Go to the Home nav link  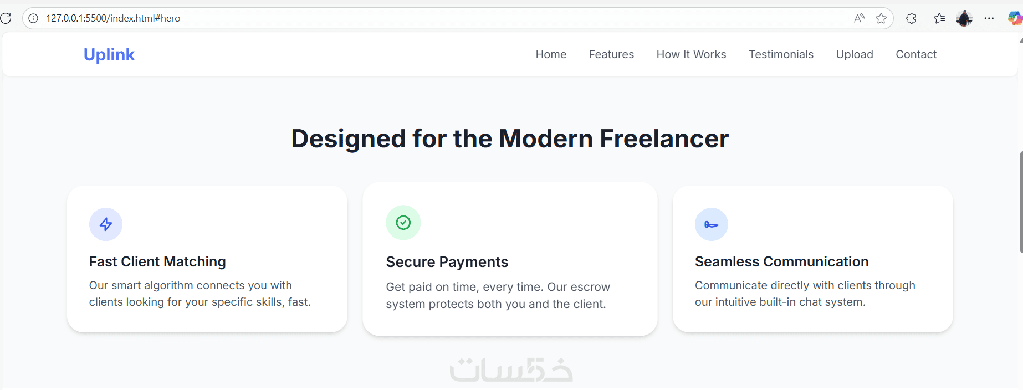click(x=551, y=54)
